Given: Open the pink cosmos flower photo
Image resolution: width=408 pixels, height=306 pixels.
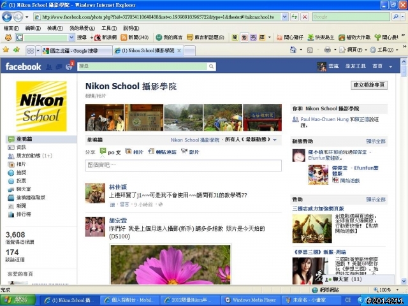Looking at the screenshot, I should pyautogui.click(x=170, y=265).
